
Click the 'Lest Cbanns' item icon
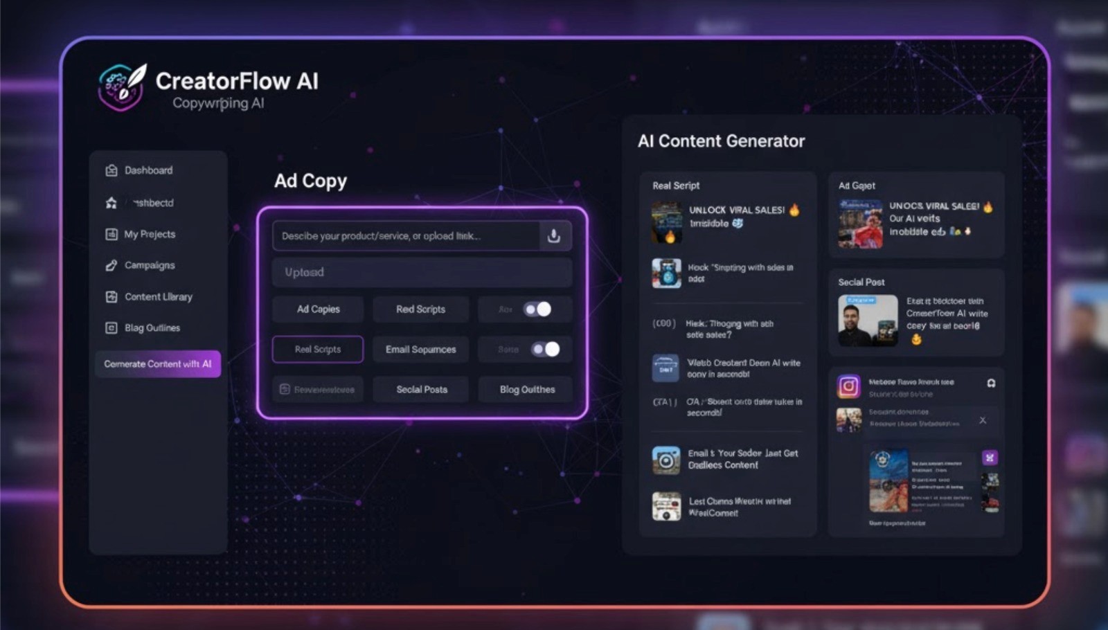coord(666,506)
